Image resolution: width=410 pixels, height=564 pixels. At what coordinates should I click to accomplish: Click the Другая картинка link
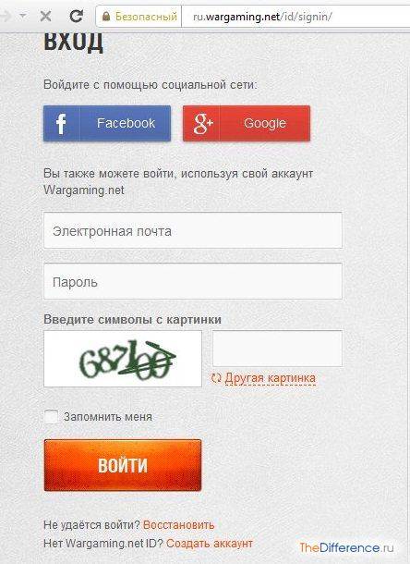(271, 378)
